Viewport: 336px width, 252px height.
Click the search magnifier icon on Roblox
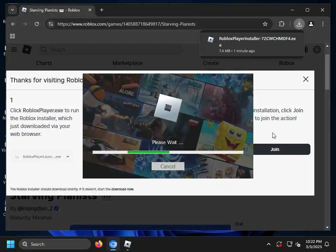[x=44, y=50]
